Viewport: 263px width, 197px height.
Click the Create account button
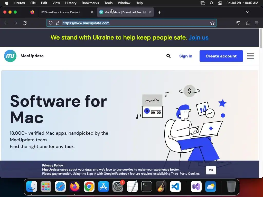pyautogui.click(x=221, y=56)
